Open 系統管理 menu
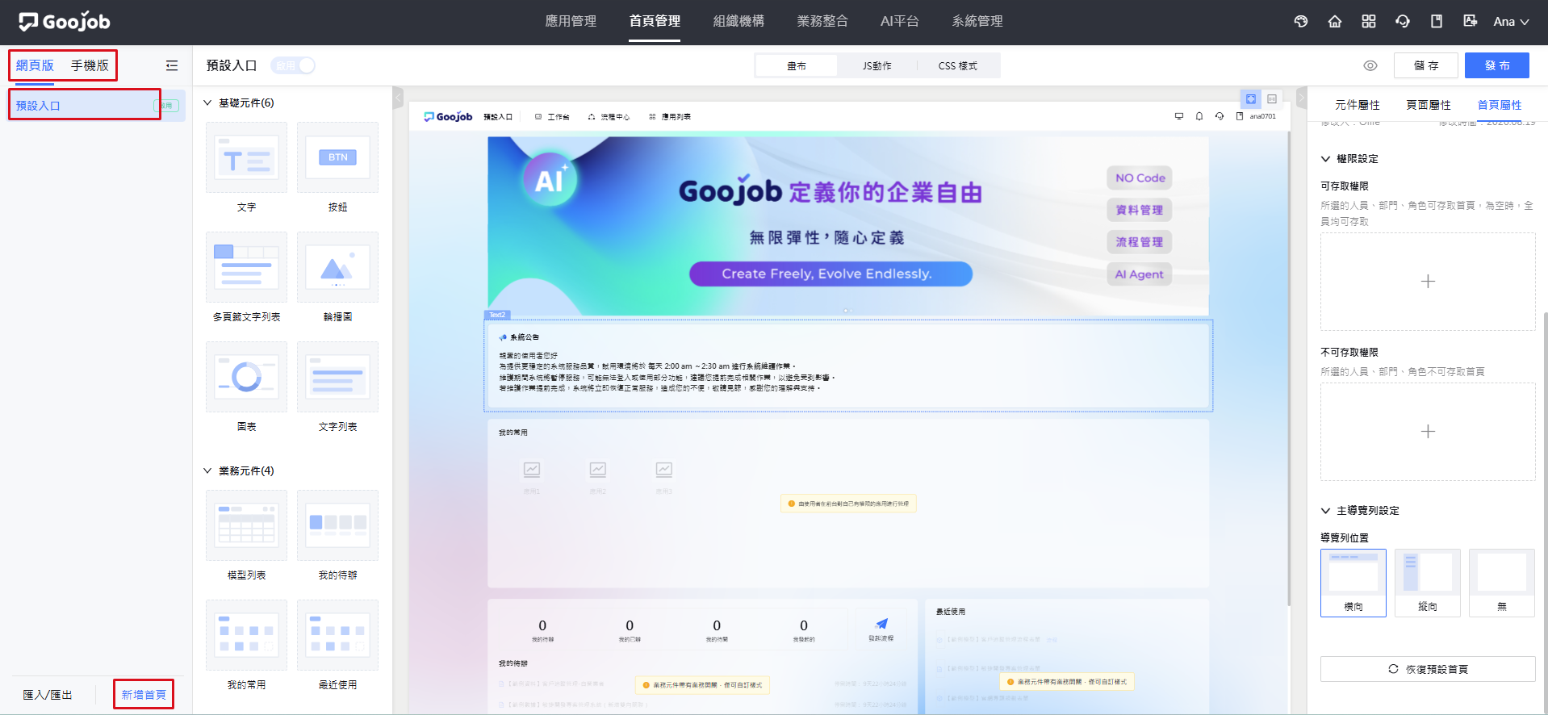The width and height of the screenshot is (1548, 715). tap(977, 21)
